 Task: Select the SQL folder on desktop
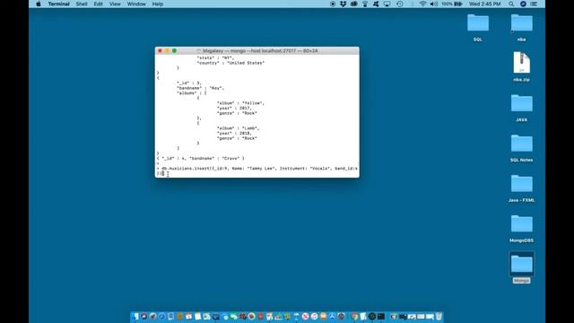click(x=478, y=23)
